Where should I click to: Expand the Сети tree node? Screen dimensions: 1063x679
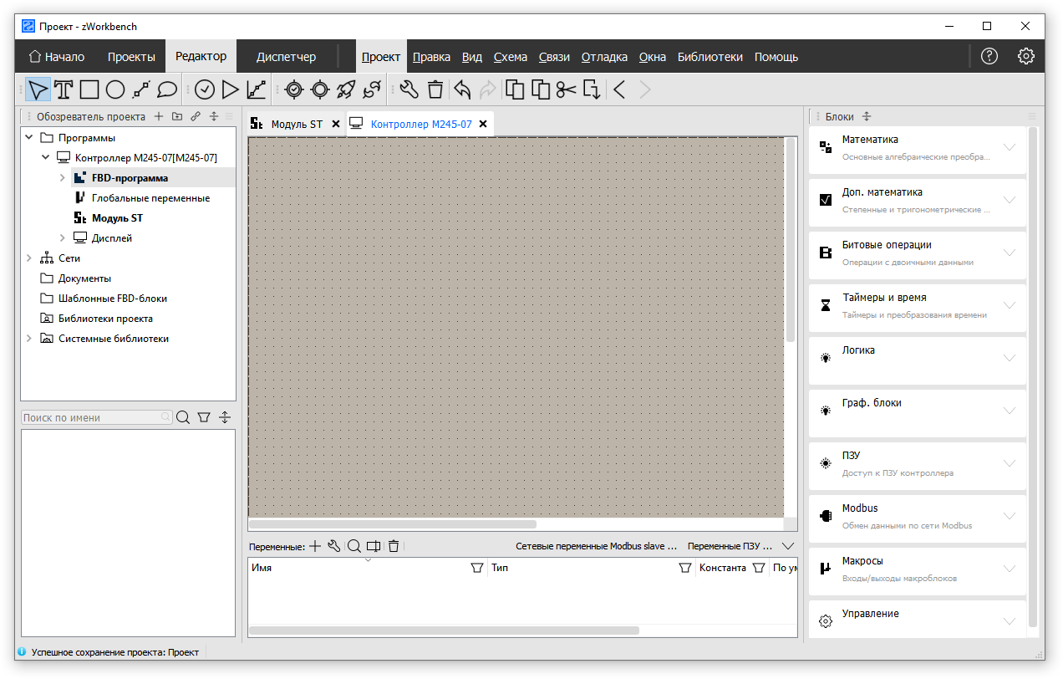[x=29, y=258]
